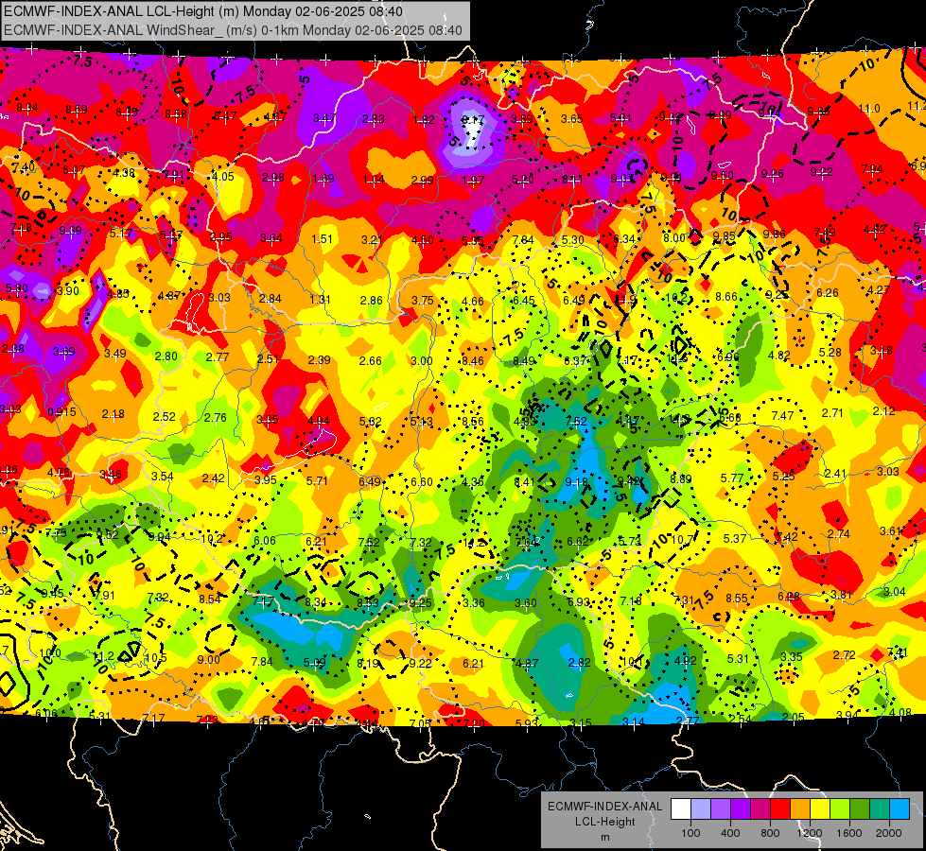This screenshot has height=851, width=926.
Task: Select the bright blue legend swatch
Action: [x=900, y=809]
